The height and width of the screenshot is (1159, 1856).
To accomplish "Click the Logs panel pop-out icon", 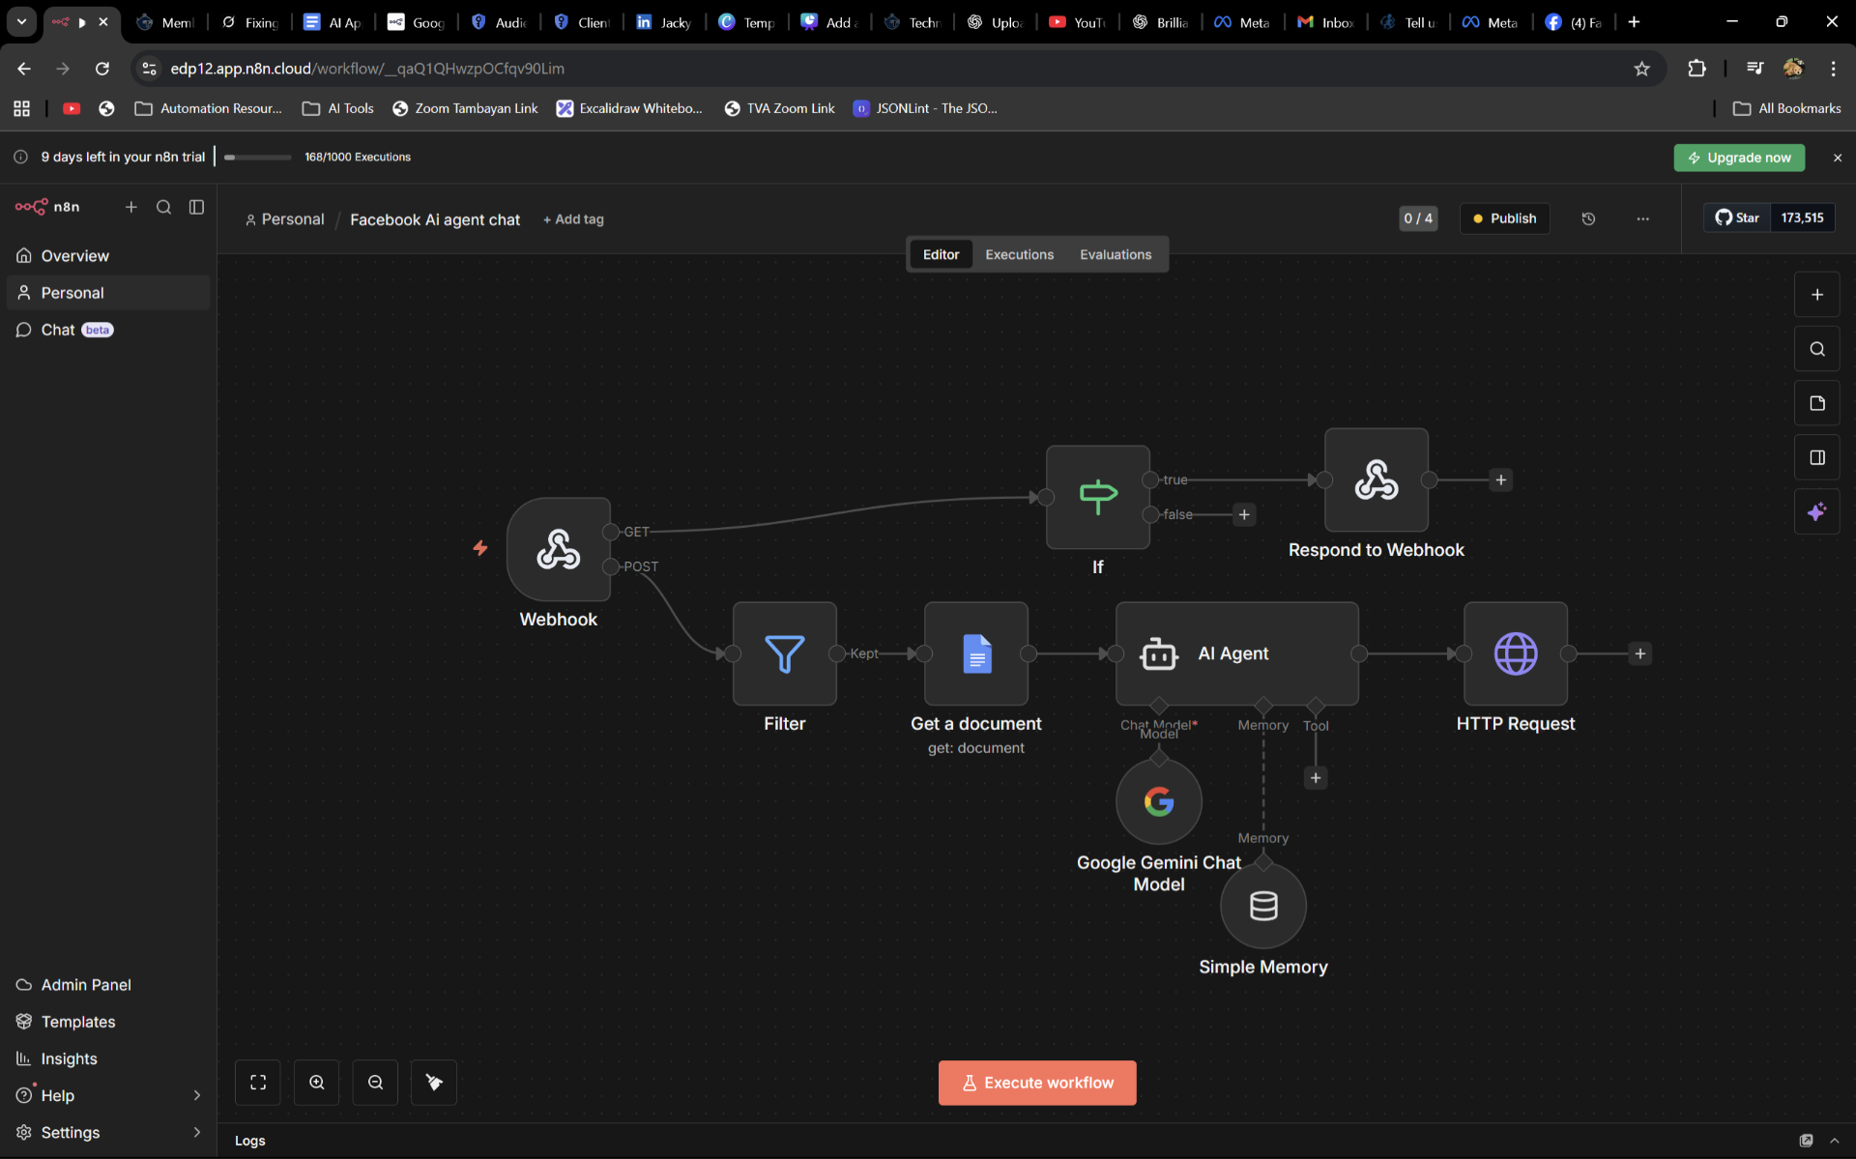I will [x=1806, y=1141].
